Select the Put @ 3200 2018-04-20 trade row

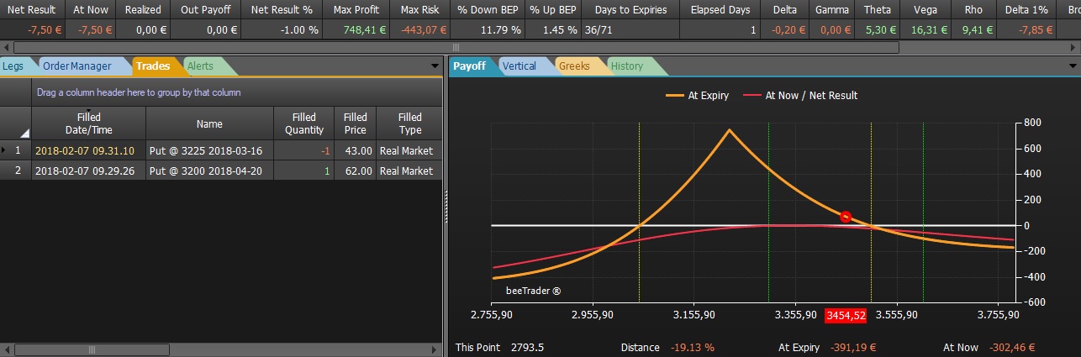coord(221,171)
